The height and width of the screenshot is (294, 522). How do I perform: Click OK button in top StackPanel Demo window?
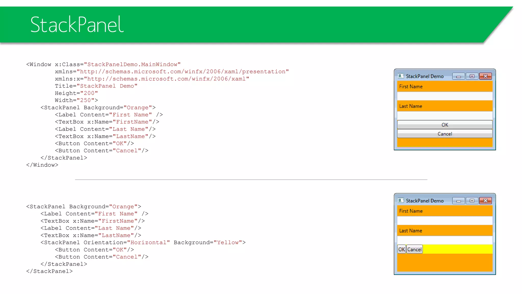click(445, 125)
